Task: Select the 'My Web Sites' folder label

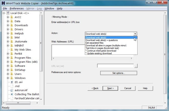Action: 23,50
